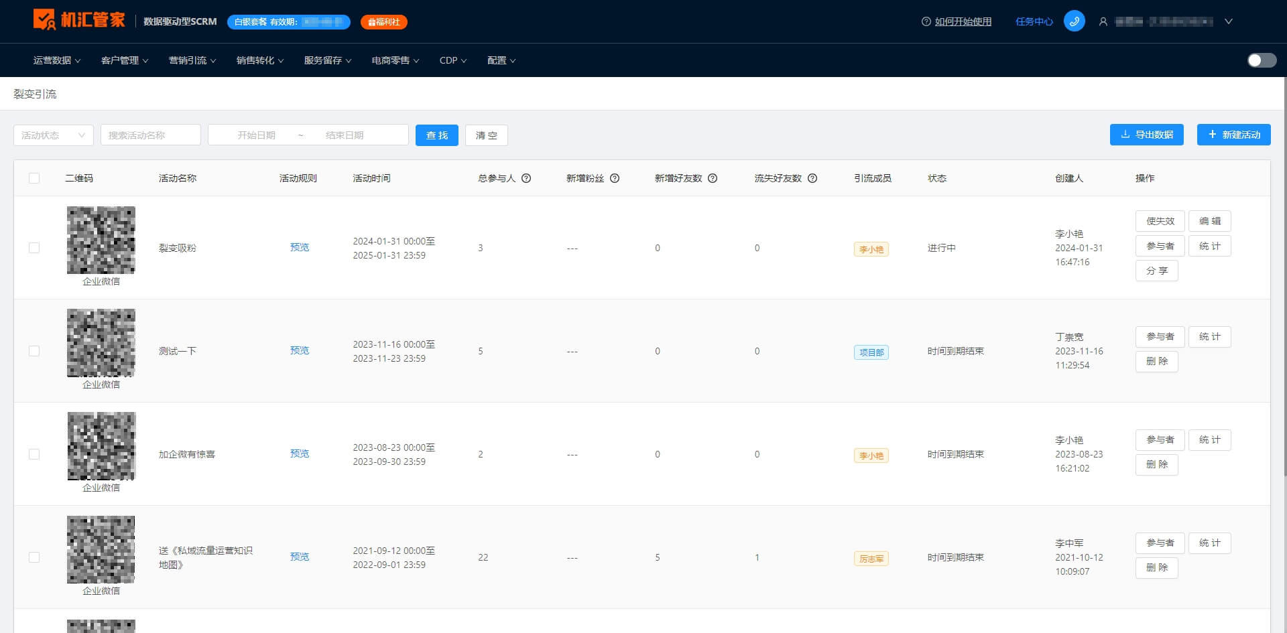Screen dimensions: 1287x633
Task: Toggle the switch in navigation bar
Action: click(x=1262, y=60)
